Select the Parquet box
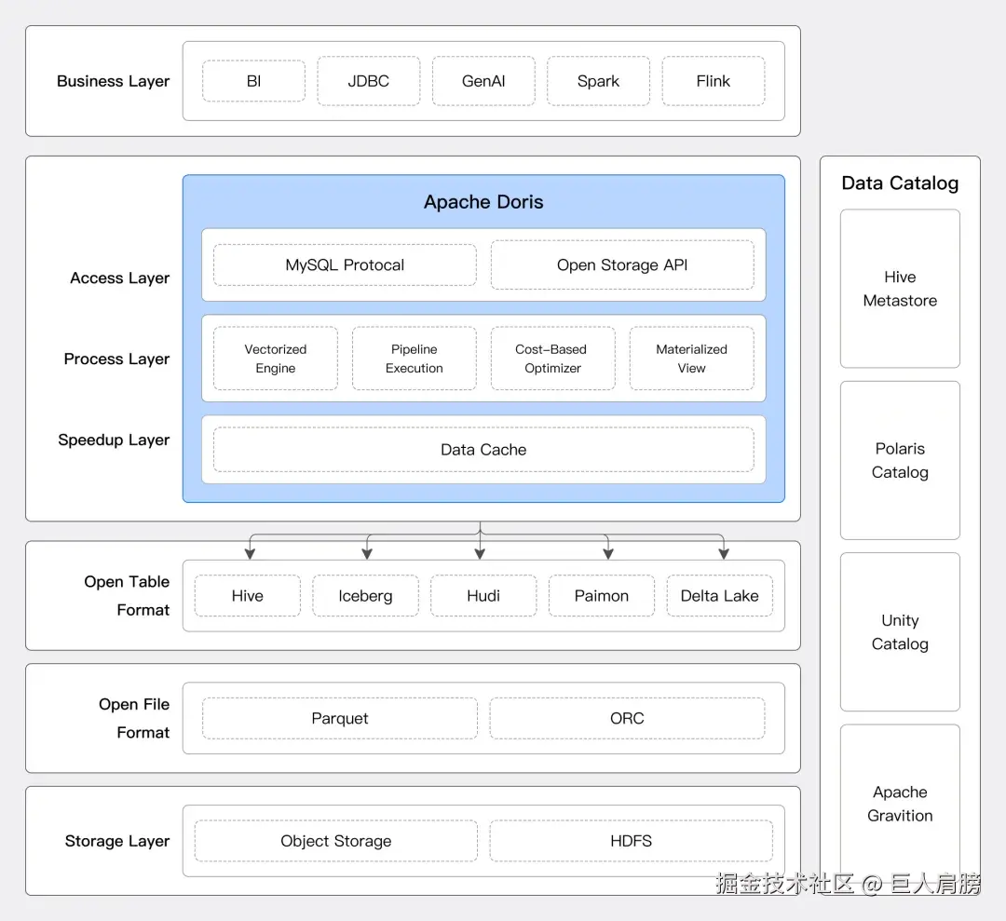This screenshot has width=1006, height=921. [339, 718]
